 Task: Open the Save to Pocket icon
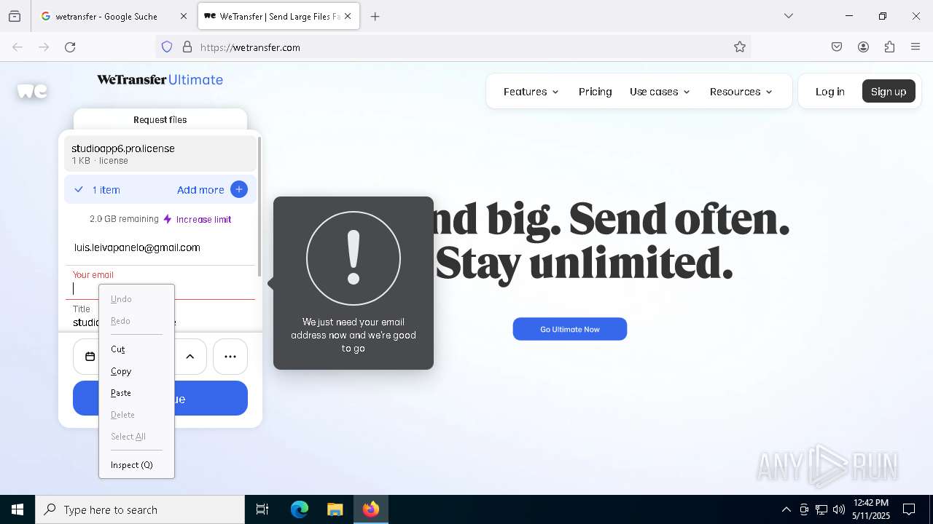[837, 47]
